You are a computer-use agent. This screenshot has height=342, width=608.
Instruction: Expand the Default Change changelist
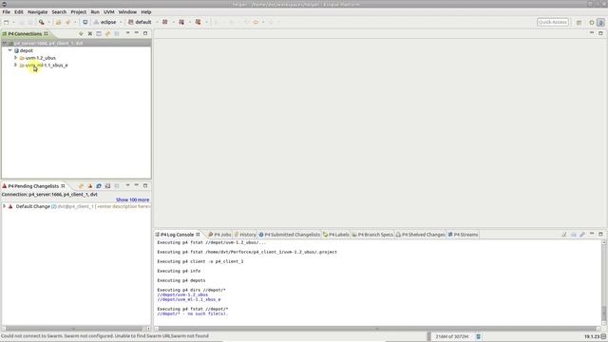(x=4, y=206)
